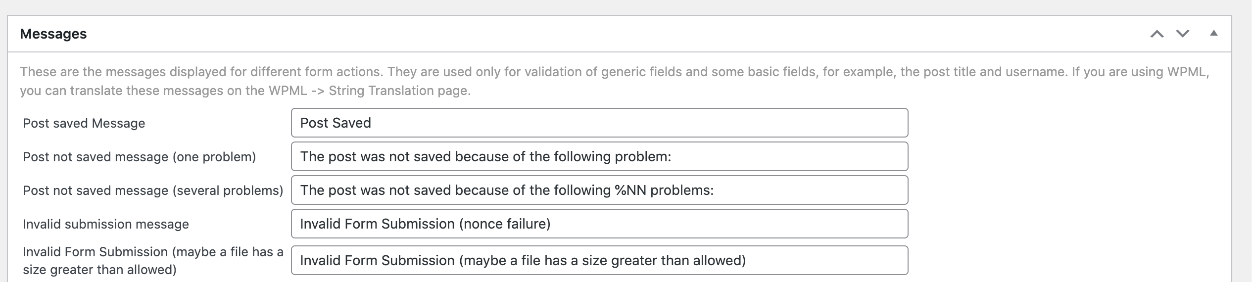Click the Post saved Message label

point(84,123)
